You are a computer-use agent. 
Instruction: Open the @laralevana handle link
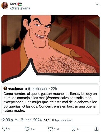pyautogui.click(x=20, y=8)
